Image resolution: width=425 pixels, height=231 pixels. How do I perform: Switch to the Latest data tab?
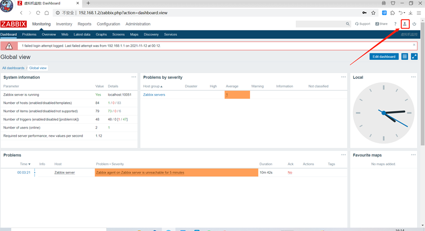82,34
